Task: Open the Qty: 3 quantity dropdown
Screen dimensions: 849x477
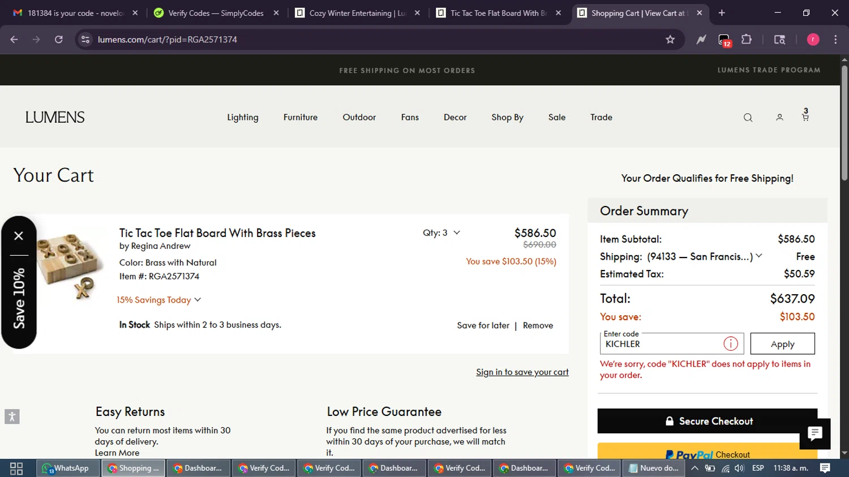Action: pos(441,233)
